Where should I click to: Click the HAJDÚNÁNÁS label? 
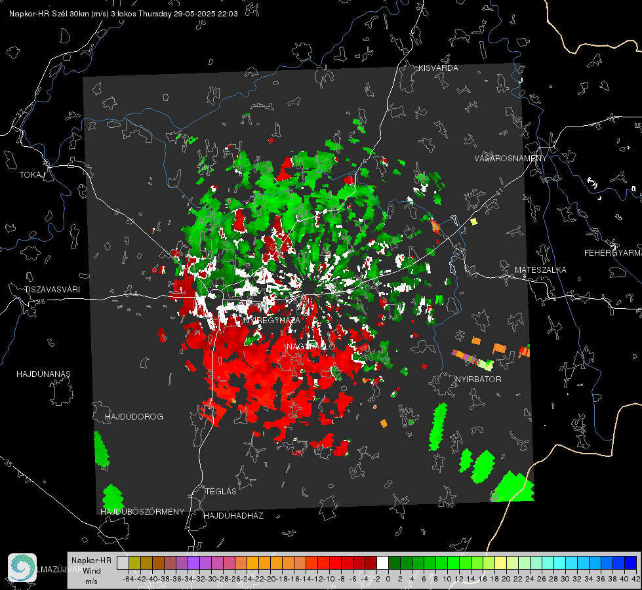tap(43, 374)
